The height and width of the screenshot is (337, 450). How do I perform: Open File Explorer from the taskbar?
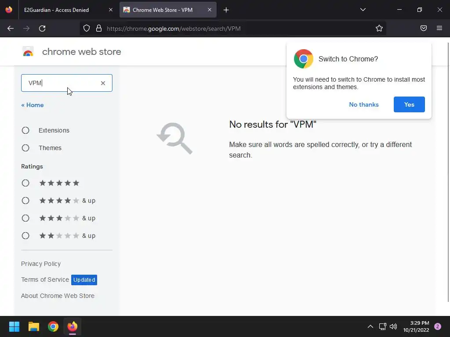tap(33, 326)
